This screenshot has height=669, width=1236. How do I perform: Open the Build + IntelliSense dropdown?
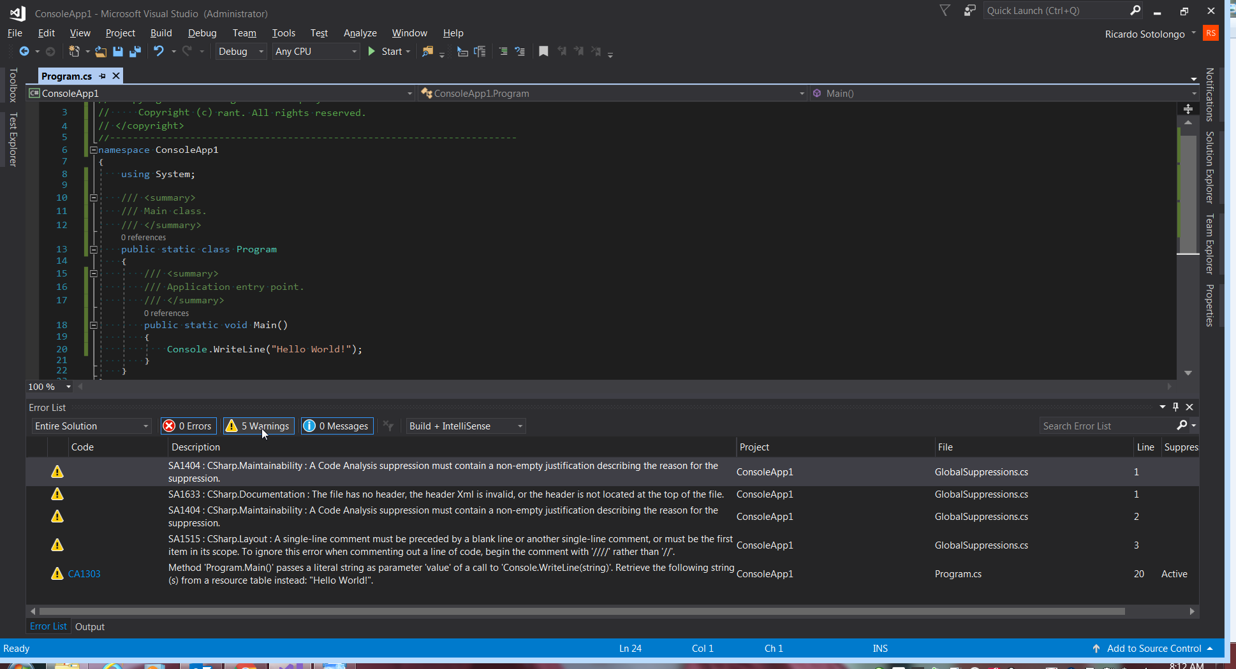click(466, 426)
